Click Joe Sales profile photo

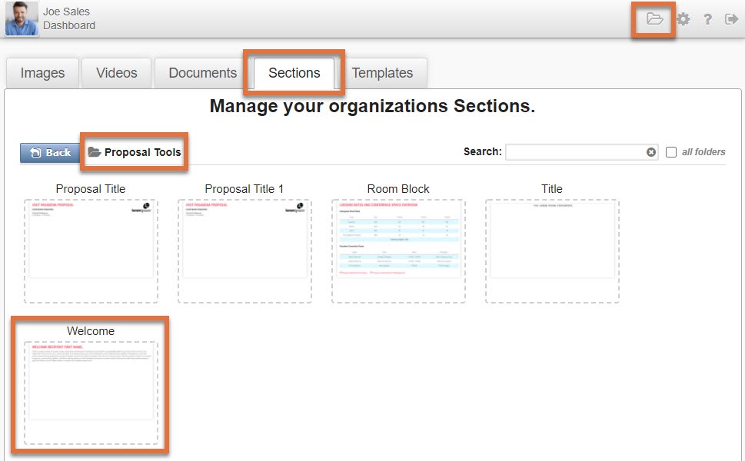point(22,18)
